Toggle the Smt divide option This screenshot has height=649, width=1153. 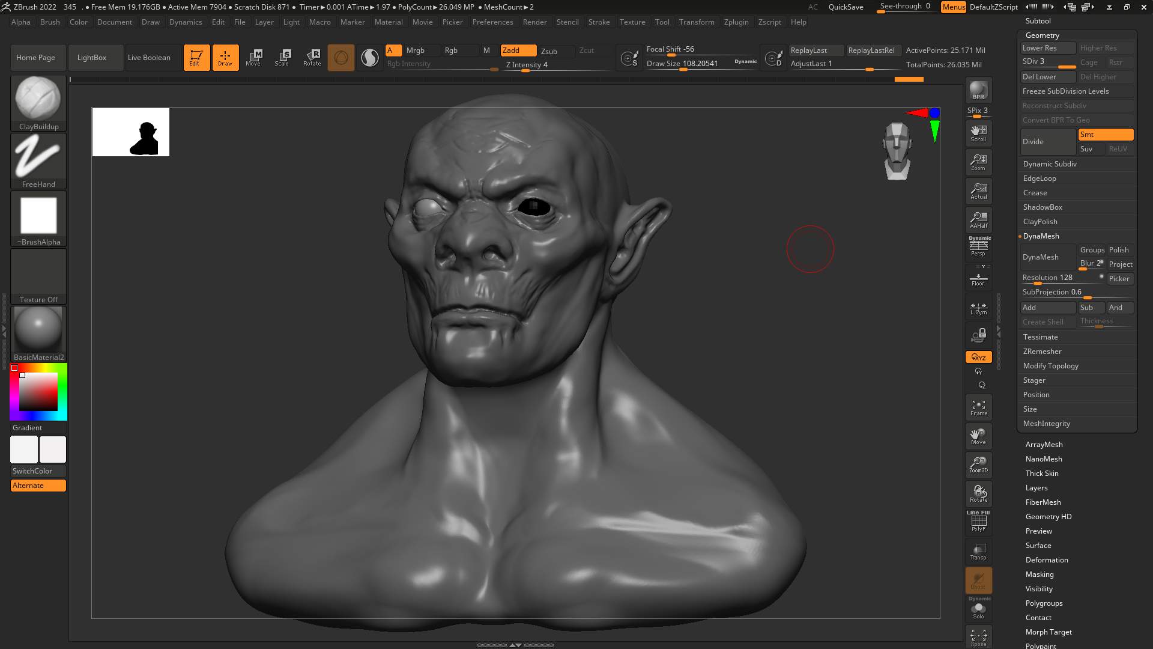point(1105,135)
